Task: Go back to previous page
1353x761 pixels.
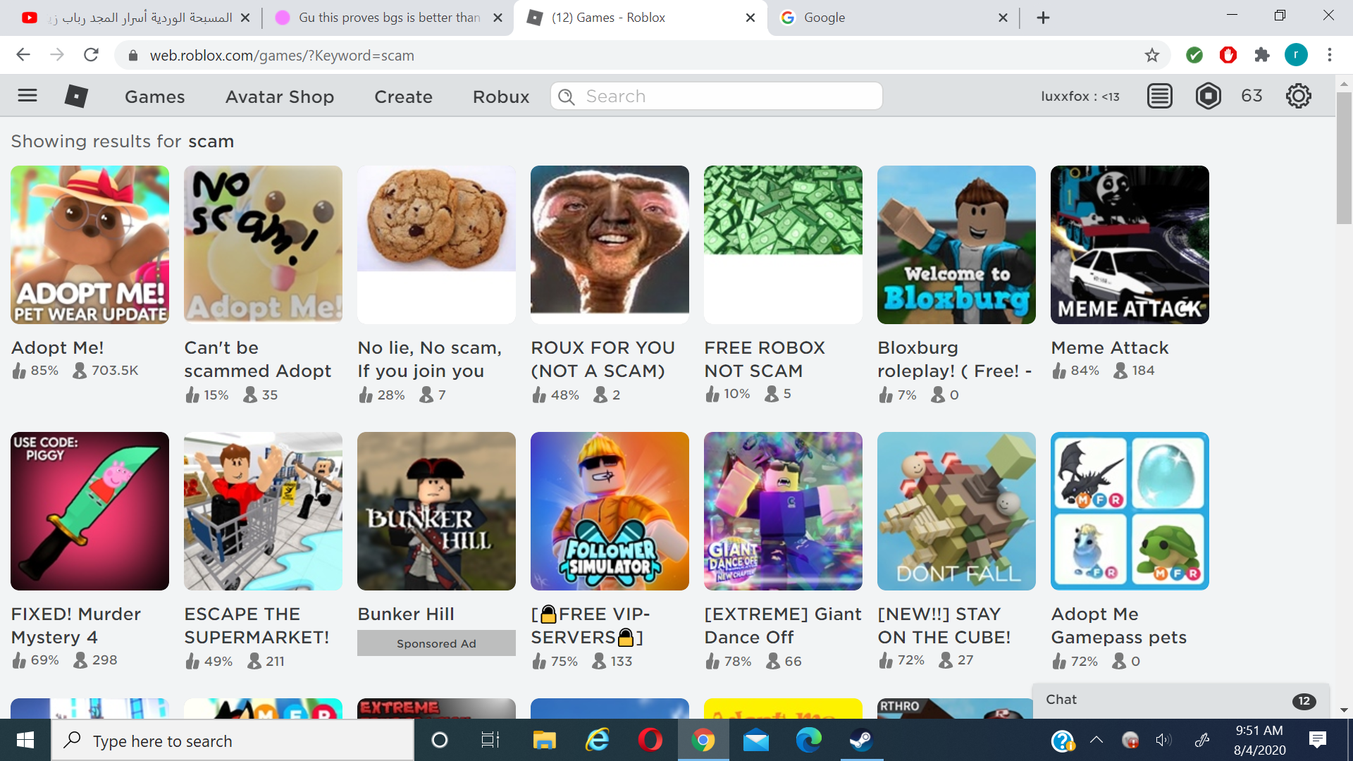Action: click(23, 55)
